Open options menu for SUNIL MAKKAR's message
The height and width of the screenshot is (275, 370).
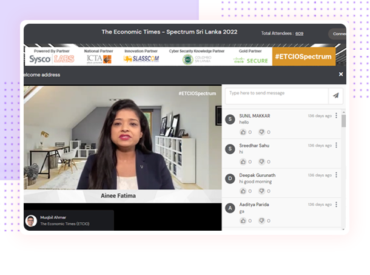coord(337,115)
